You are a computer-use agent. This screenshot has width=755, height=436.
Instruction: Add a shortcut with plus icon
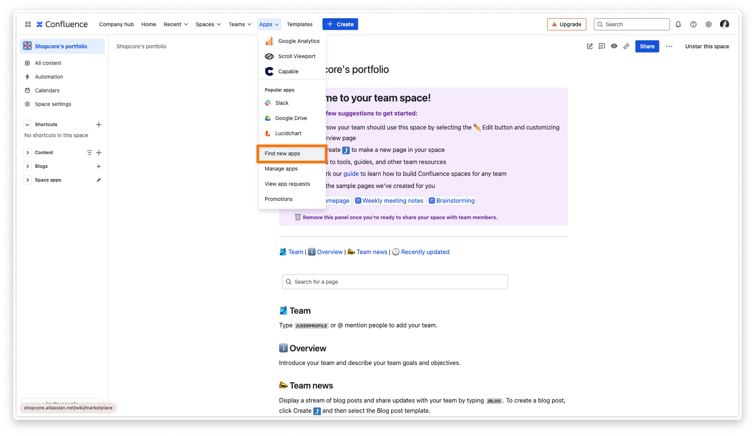[x=99, y=124]
